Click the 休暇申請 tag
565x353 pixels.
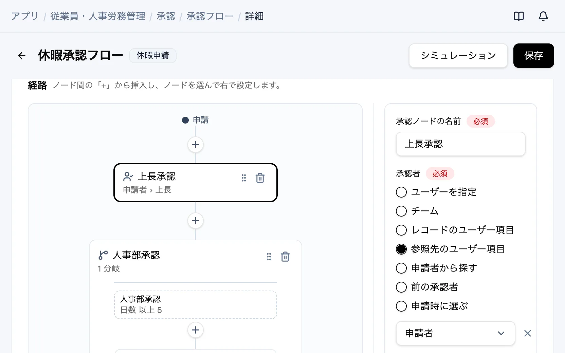(153, 55)
